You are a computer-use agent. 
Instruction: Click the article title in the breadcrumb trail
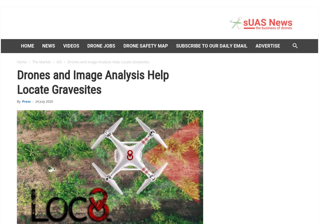(109, 62)
